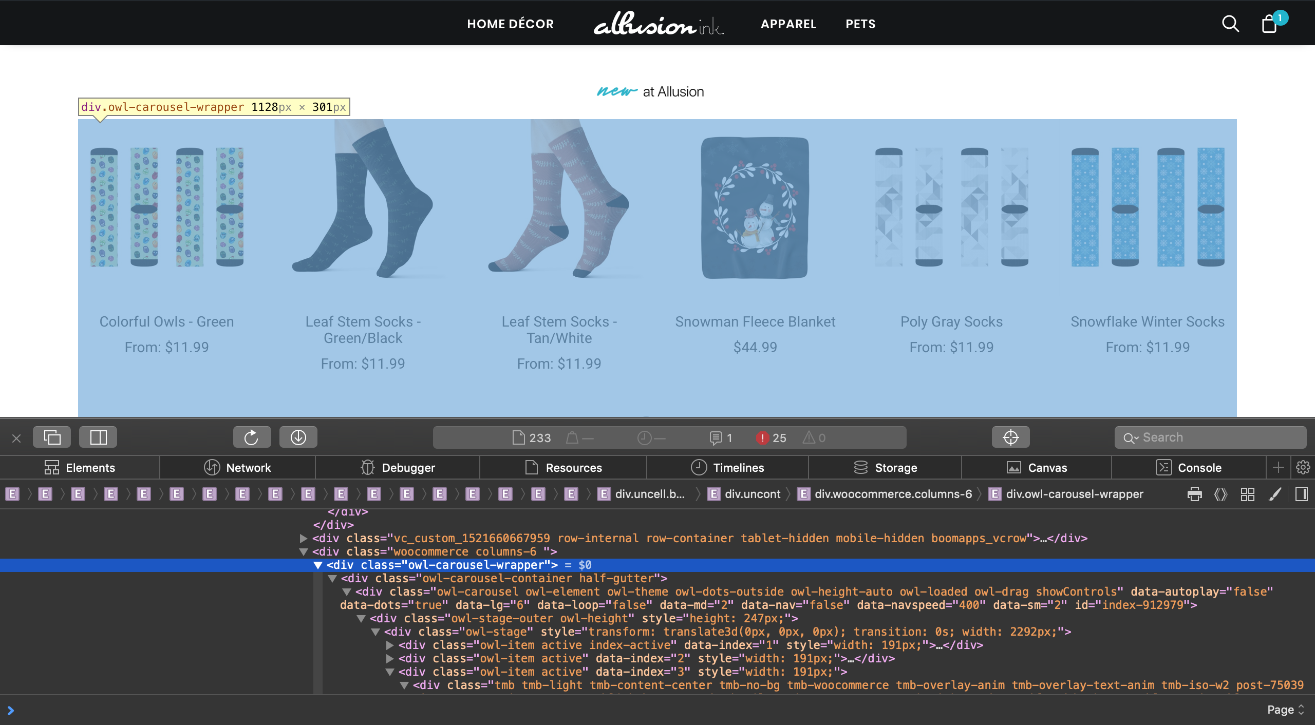1315x725 pixels.
Task: Detach inspector into separate window icon
Action: coord(52,437)
